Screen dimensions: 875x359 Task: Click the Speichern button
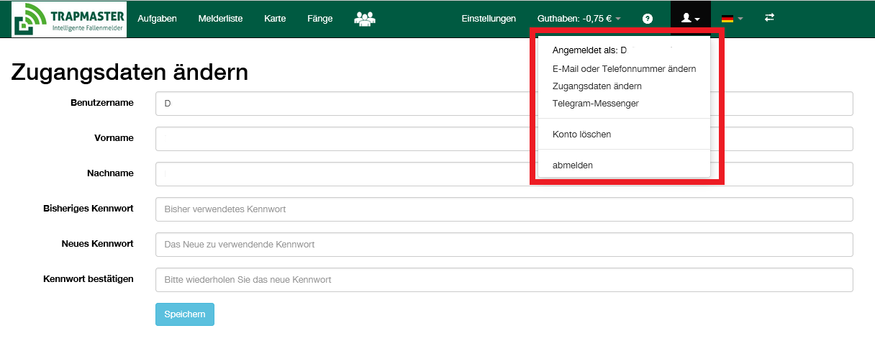pos(185,314)
